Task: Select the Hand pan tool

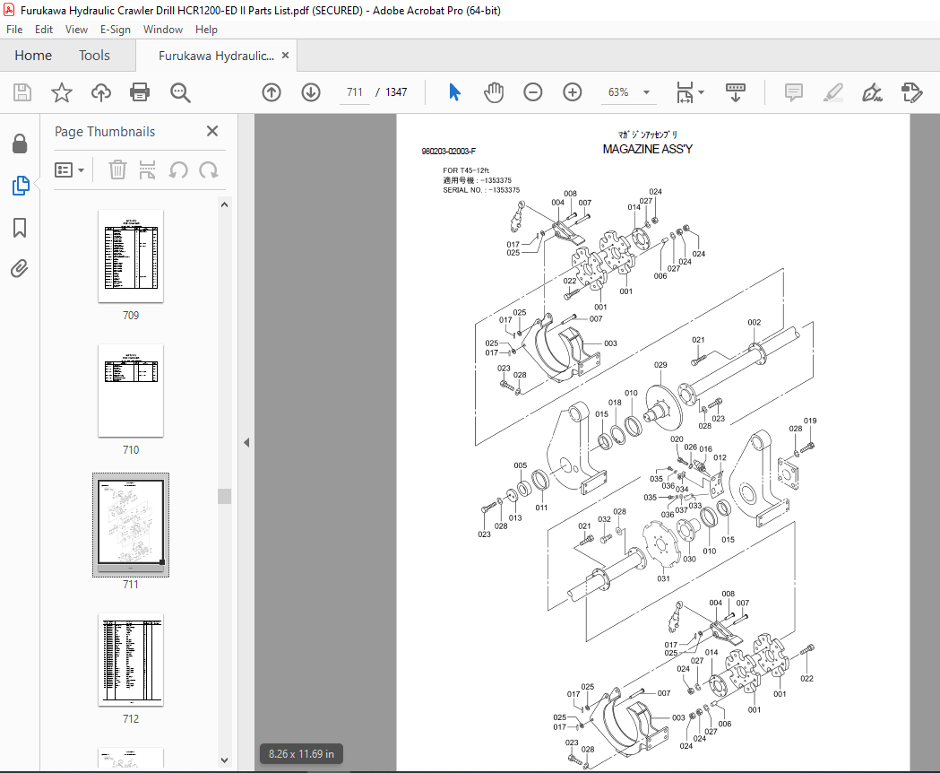Action: tap(494, 92)
